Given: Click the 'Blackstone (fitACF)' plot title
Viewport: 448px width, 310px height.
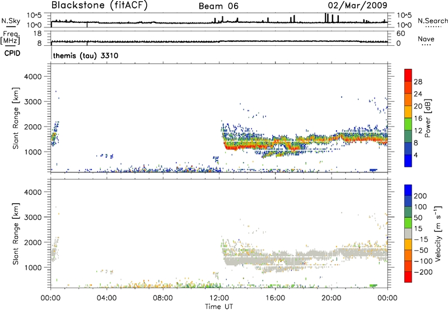Looking at the screenshot, I should [99, 5].
